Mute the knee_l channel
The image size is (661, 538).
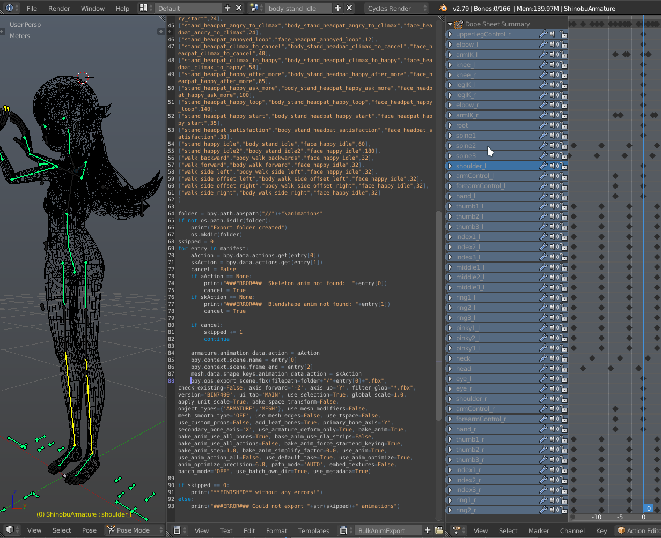coord(554,65)
